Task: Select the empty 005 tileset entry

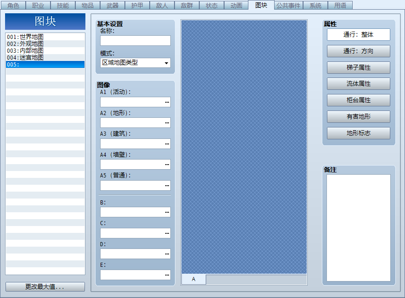Action: (45, 65)
